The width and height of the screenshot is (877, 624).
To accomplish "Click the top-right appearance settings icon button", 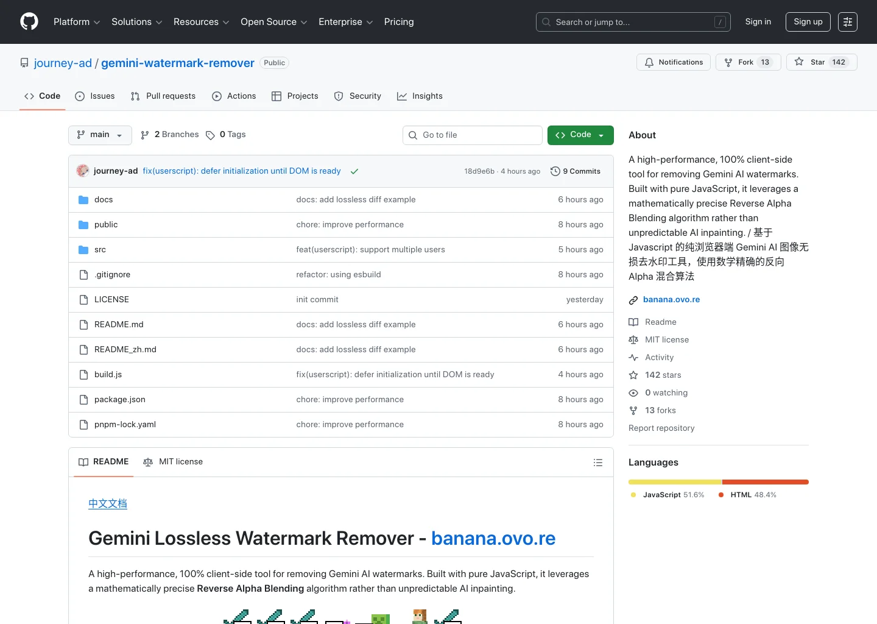I will coord(847,22).
